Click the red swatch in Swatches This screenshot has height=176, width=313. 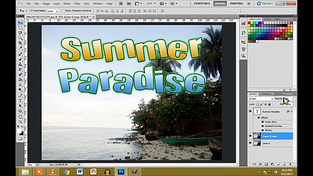(249, 23)
